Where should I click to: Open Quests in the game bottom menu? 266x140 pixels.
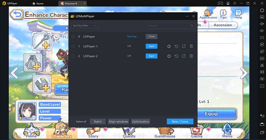click(129, 132)
